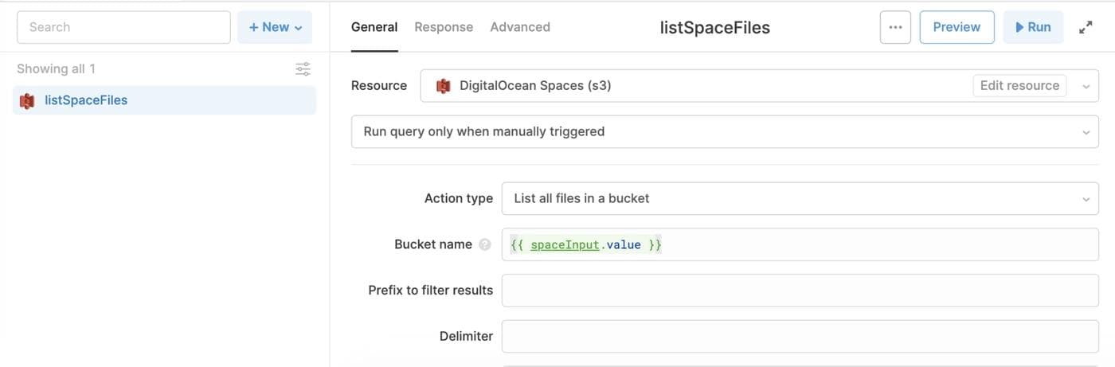Click the help icon beside Bucket name
Viewport: 1115px width, 367px height.
(x=485, y=245)
